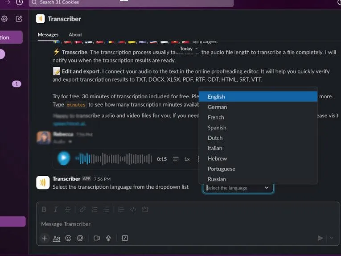Show the audio transcript lines icon
The height and width of the screenshot is (256, 341).
click(x=176, y=159)
